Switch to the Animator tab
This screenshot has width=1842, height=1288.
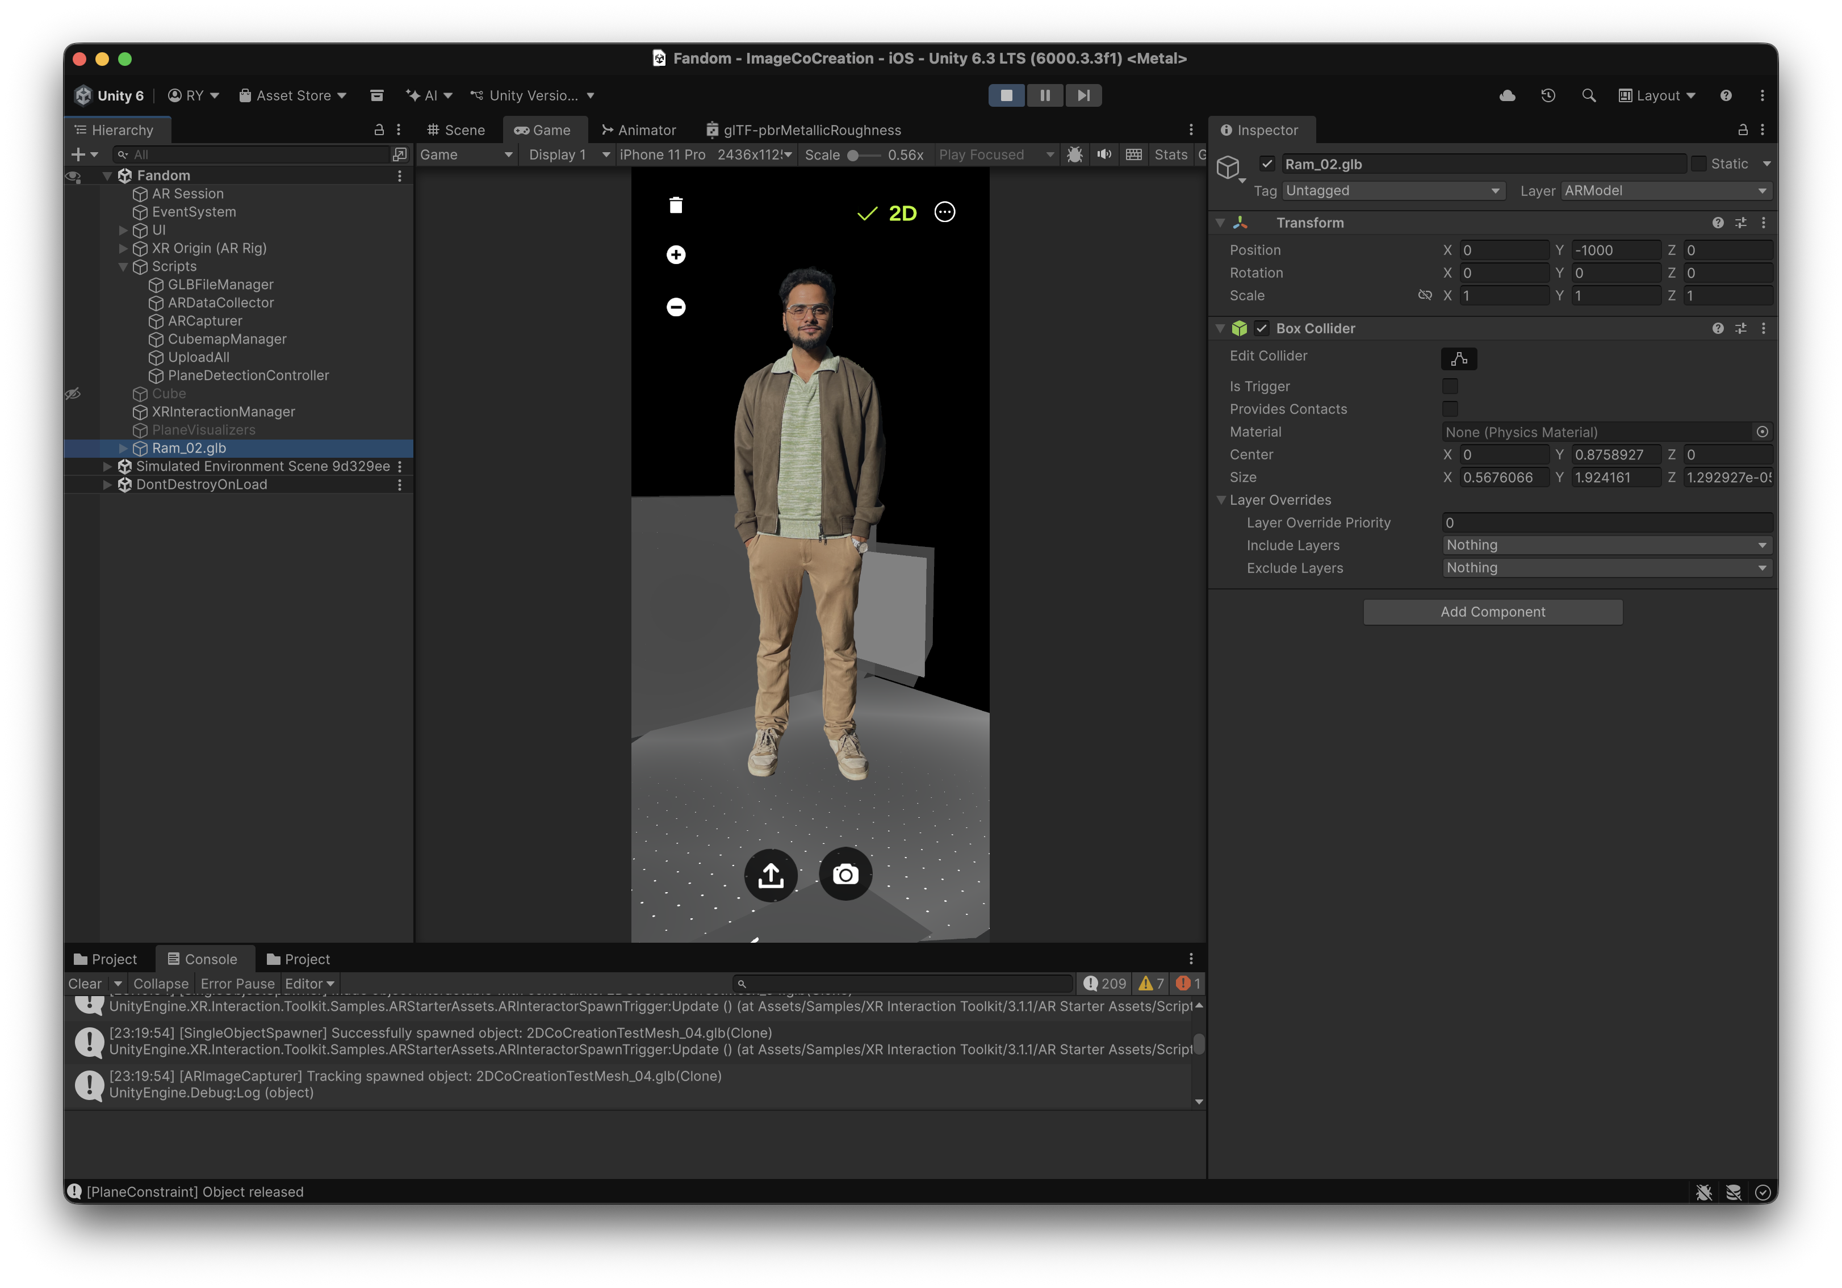[x=639, y=130]
